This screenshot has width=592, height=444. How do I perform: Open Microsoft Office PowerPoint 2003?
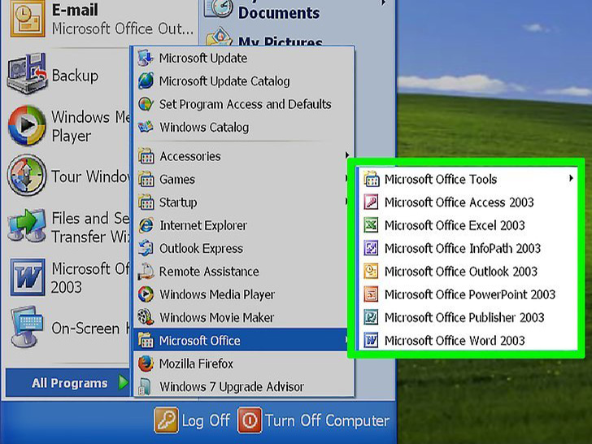point(467,294)
